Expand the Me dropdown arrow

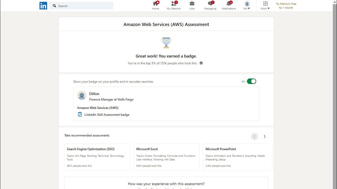[x=249, y=9]
